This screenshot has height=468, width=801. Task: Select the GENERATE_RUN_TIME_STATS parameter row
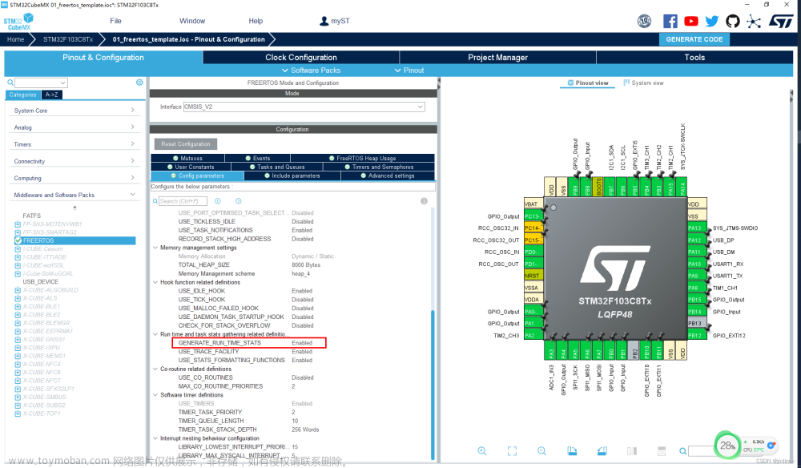click(249, 343)
